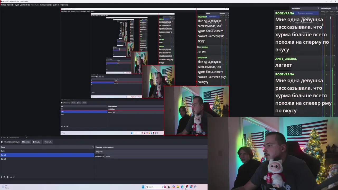Open the Файл (F) menu
338x190 pixels.
coord(3,5)
